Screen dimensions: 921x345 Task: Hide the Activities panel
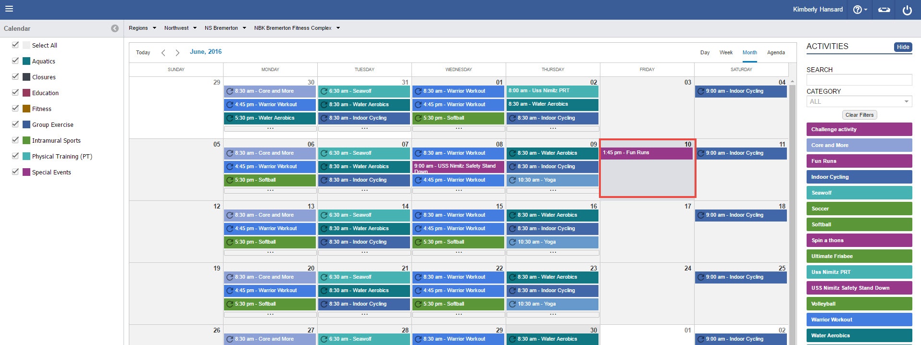click(x=903, y=47)
